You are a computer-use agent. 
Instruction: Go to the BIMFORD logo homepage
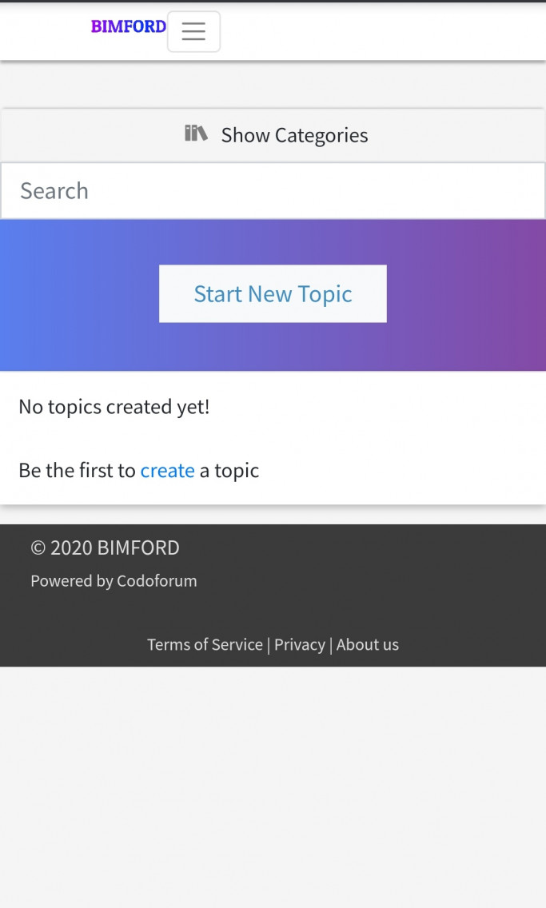click(129, 26)
